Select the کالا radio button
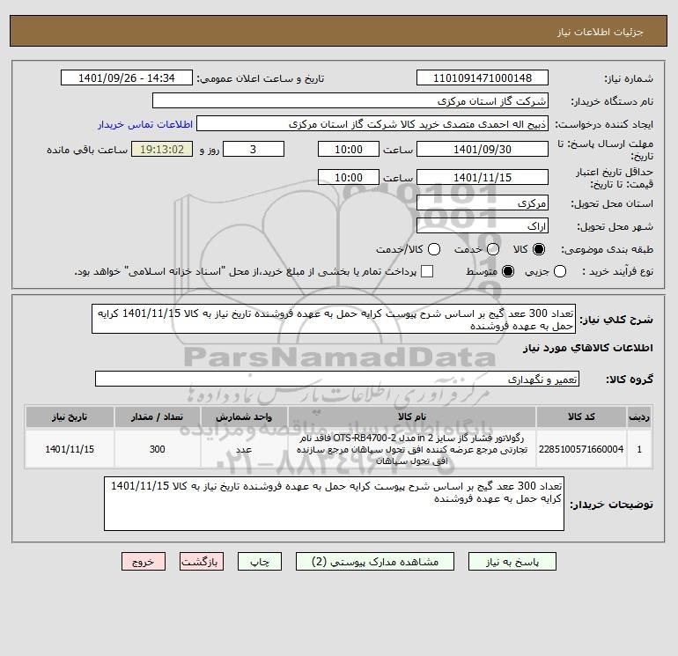 (539, 249)
